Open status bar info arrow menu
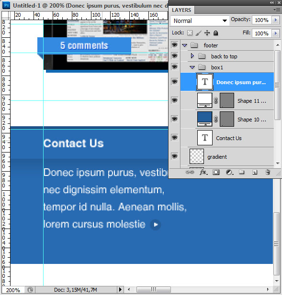This screenshot has height=295, width=282. click(120, 290)
